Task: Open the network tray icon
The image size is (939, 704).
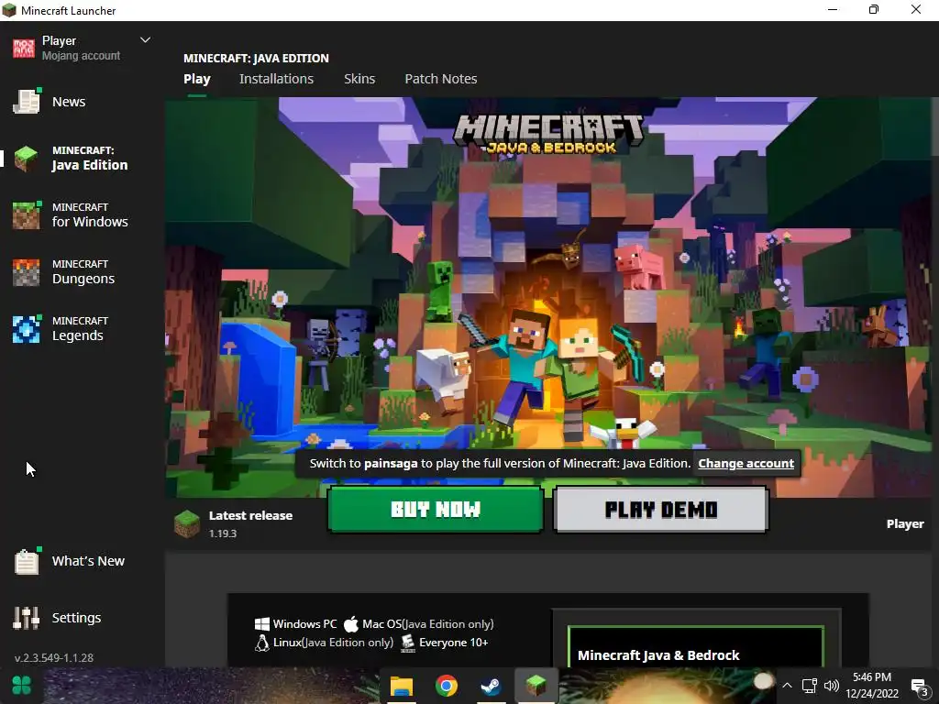Action: pyautogui.click(x=810, y=686)
